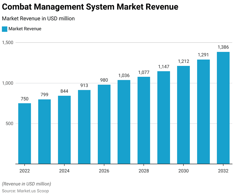Select the bar labeled 1,291
234x195 pixels.
tap(204, 112)
